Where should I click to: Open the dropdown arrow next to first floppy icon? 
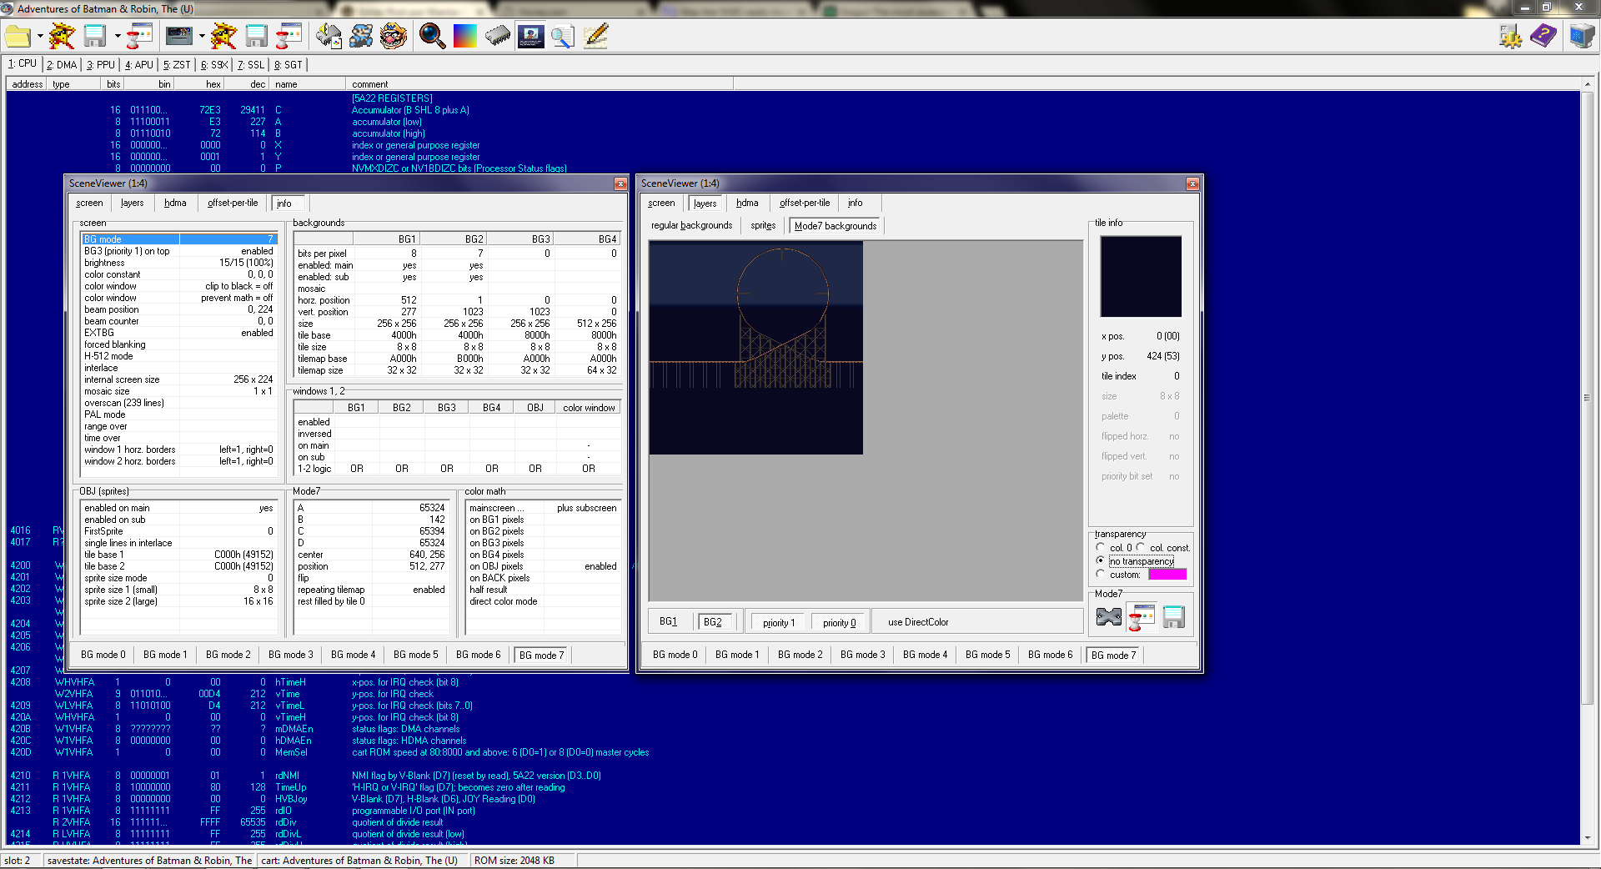(117, 36)
